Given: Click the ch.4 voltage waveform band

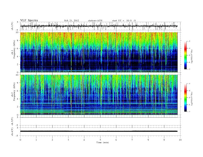Looking at the screenshot, I should 99,131.
